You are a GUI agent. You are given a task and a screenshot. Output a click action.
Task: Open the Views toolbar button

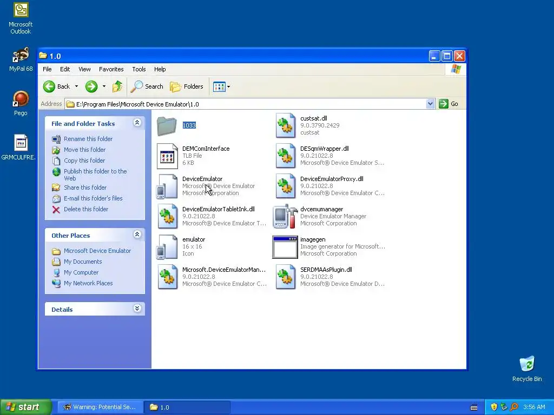pos(219,86)
